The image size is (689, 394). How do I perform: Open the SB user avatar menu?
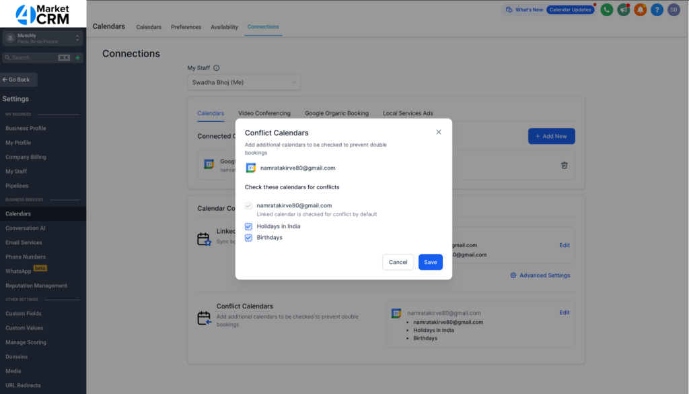pyautogui.click(x=674, y=9)
